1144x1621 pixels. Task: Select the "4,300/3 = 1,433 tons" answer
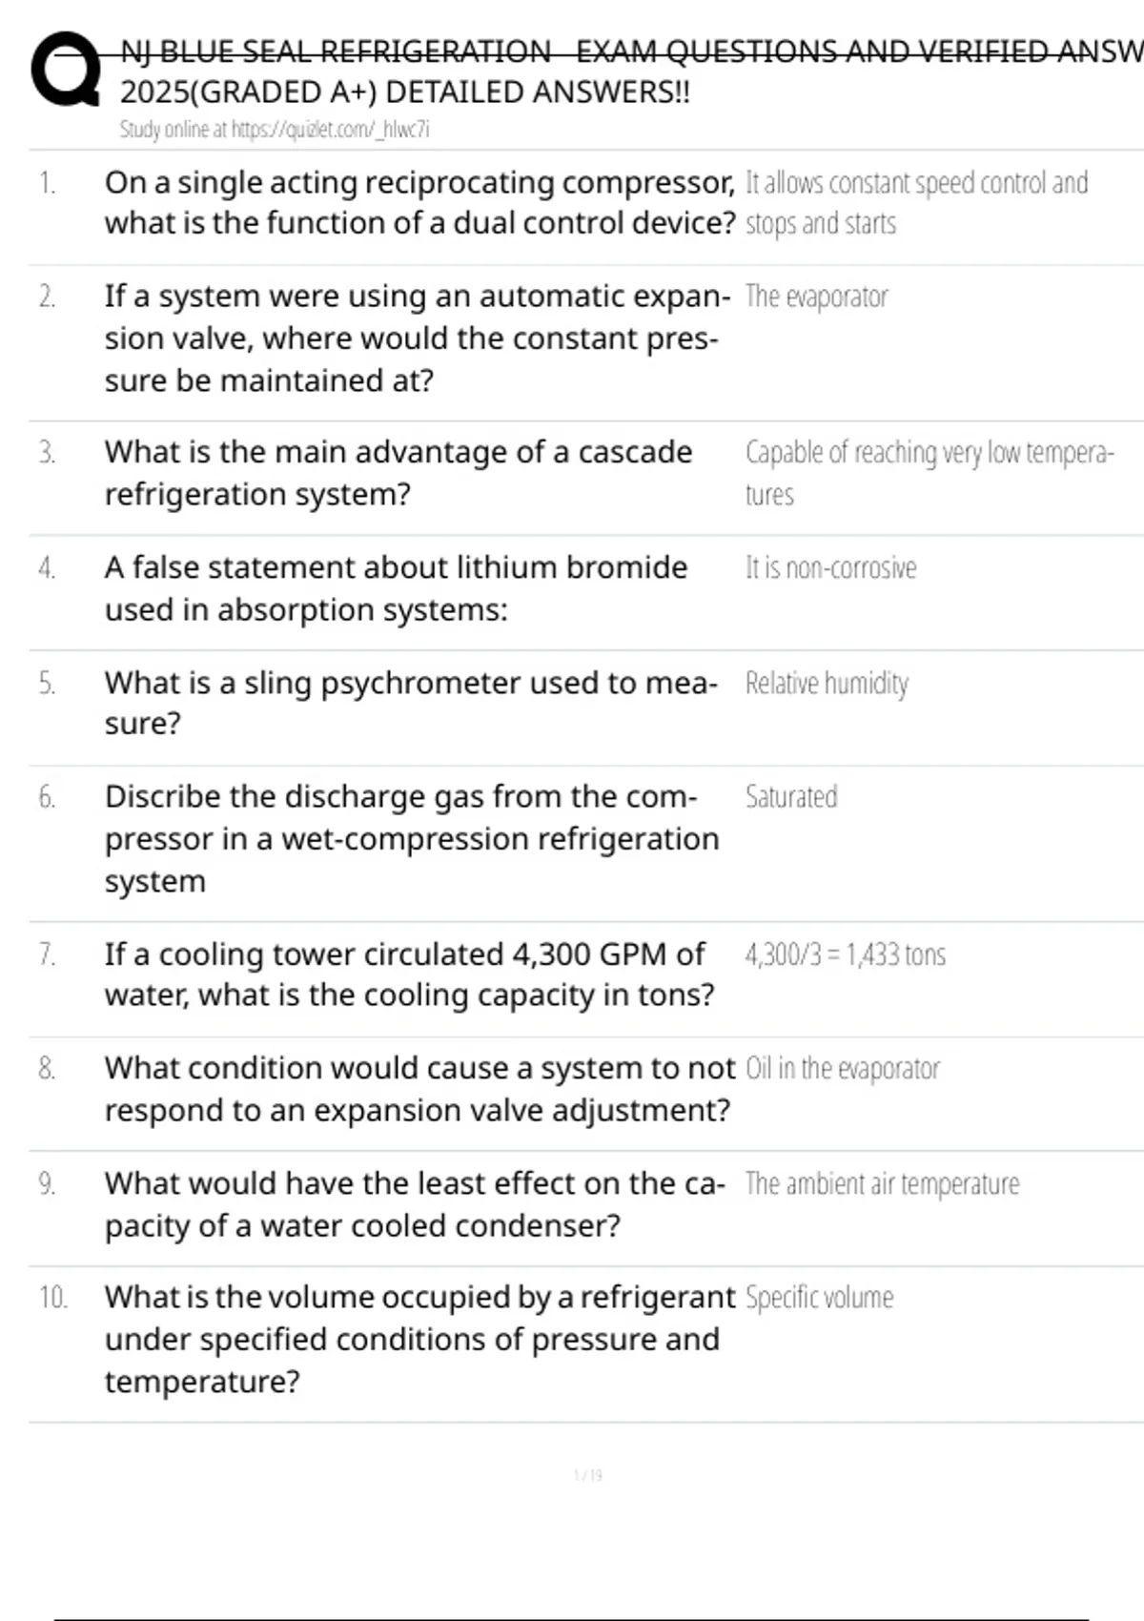(x=845, y=954)
